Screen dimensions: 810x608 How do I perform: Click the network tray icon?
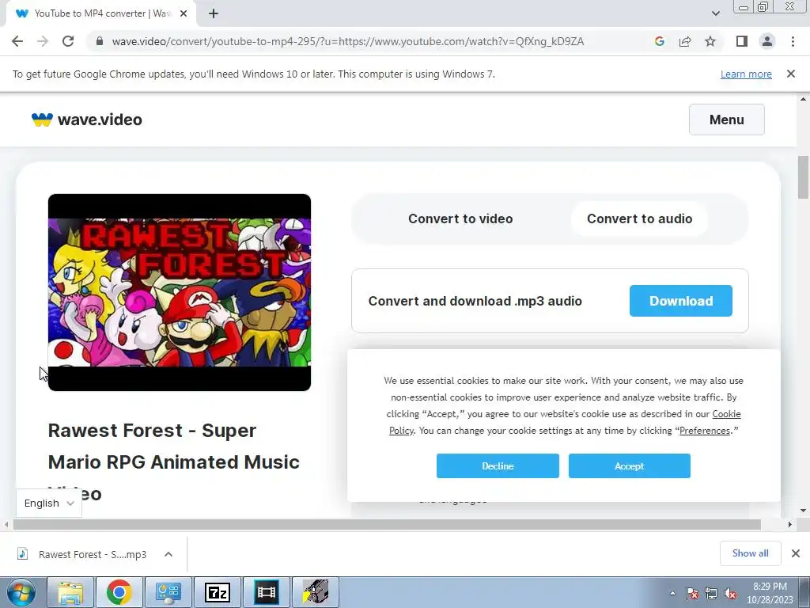coord(711,593)
